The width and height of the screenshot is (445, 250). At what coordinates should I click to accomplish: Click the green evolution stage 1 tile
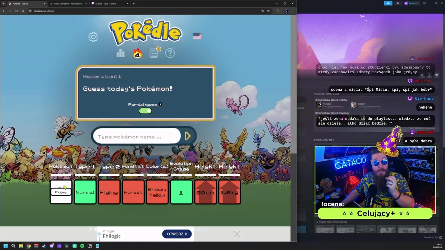181,192
